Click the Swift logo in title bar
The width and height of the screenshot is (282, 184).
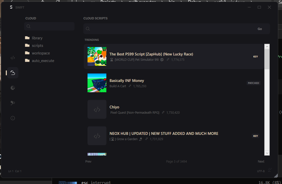[x=11, y=7]
